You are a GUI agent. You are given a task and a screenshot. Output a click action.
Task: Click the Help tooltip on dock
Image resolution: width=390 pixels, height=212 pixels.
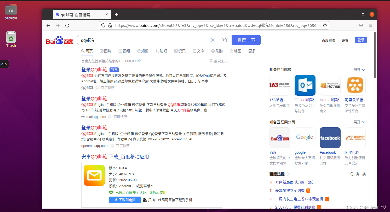(4, 64)
